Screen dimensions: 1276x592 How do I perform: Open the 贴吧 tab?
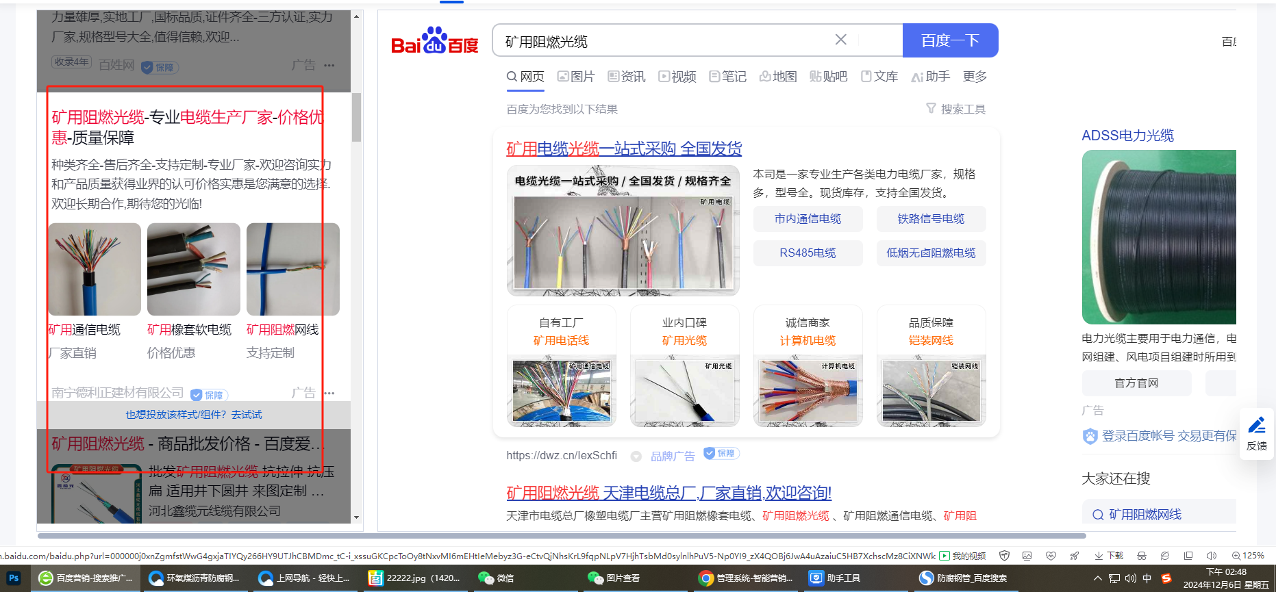[829, 77]
